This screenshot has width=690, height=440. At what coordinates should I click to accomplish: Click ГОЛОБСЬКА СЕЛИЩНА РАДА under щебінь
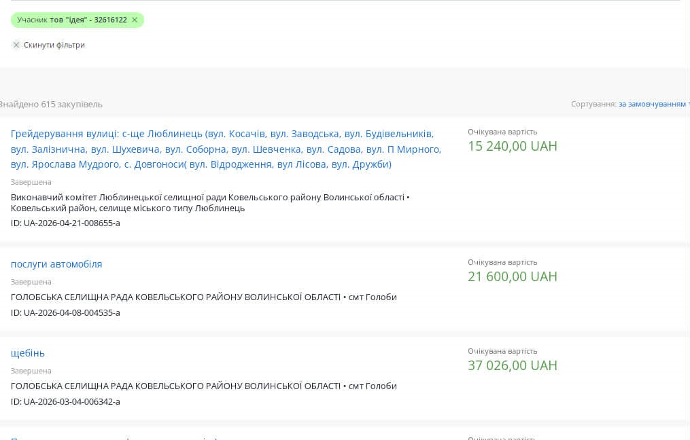pyautogui.click(x=175, y=386)
